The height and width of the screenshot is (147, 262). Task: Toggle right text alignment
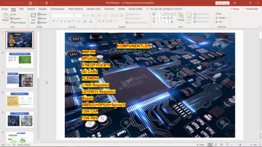pyautogui.click(x=107, y=21)
